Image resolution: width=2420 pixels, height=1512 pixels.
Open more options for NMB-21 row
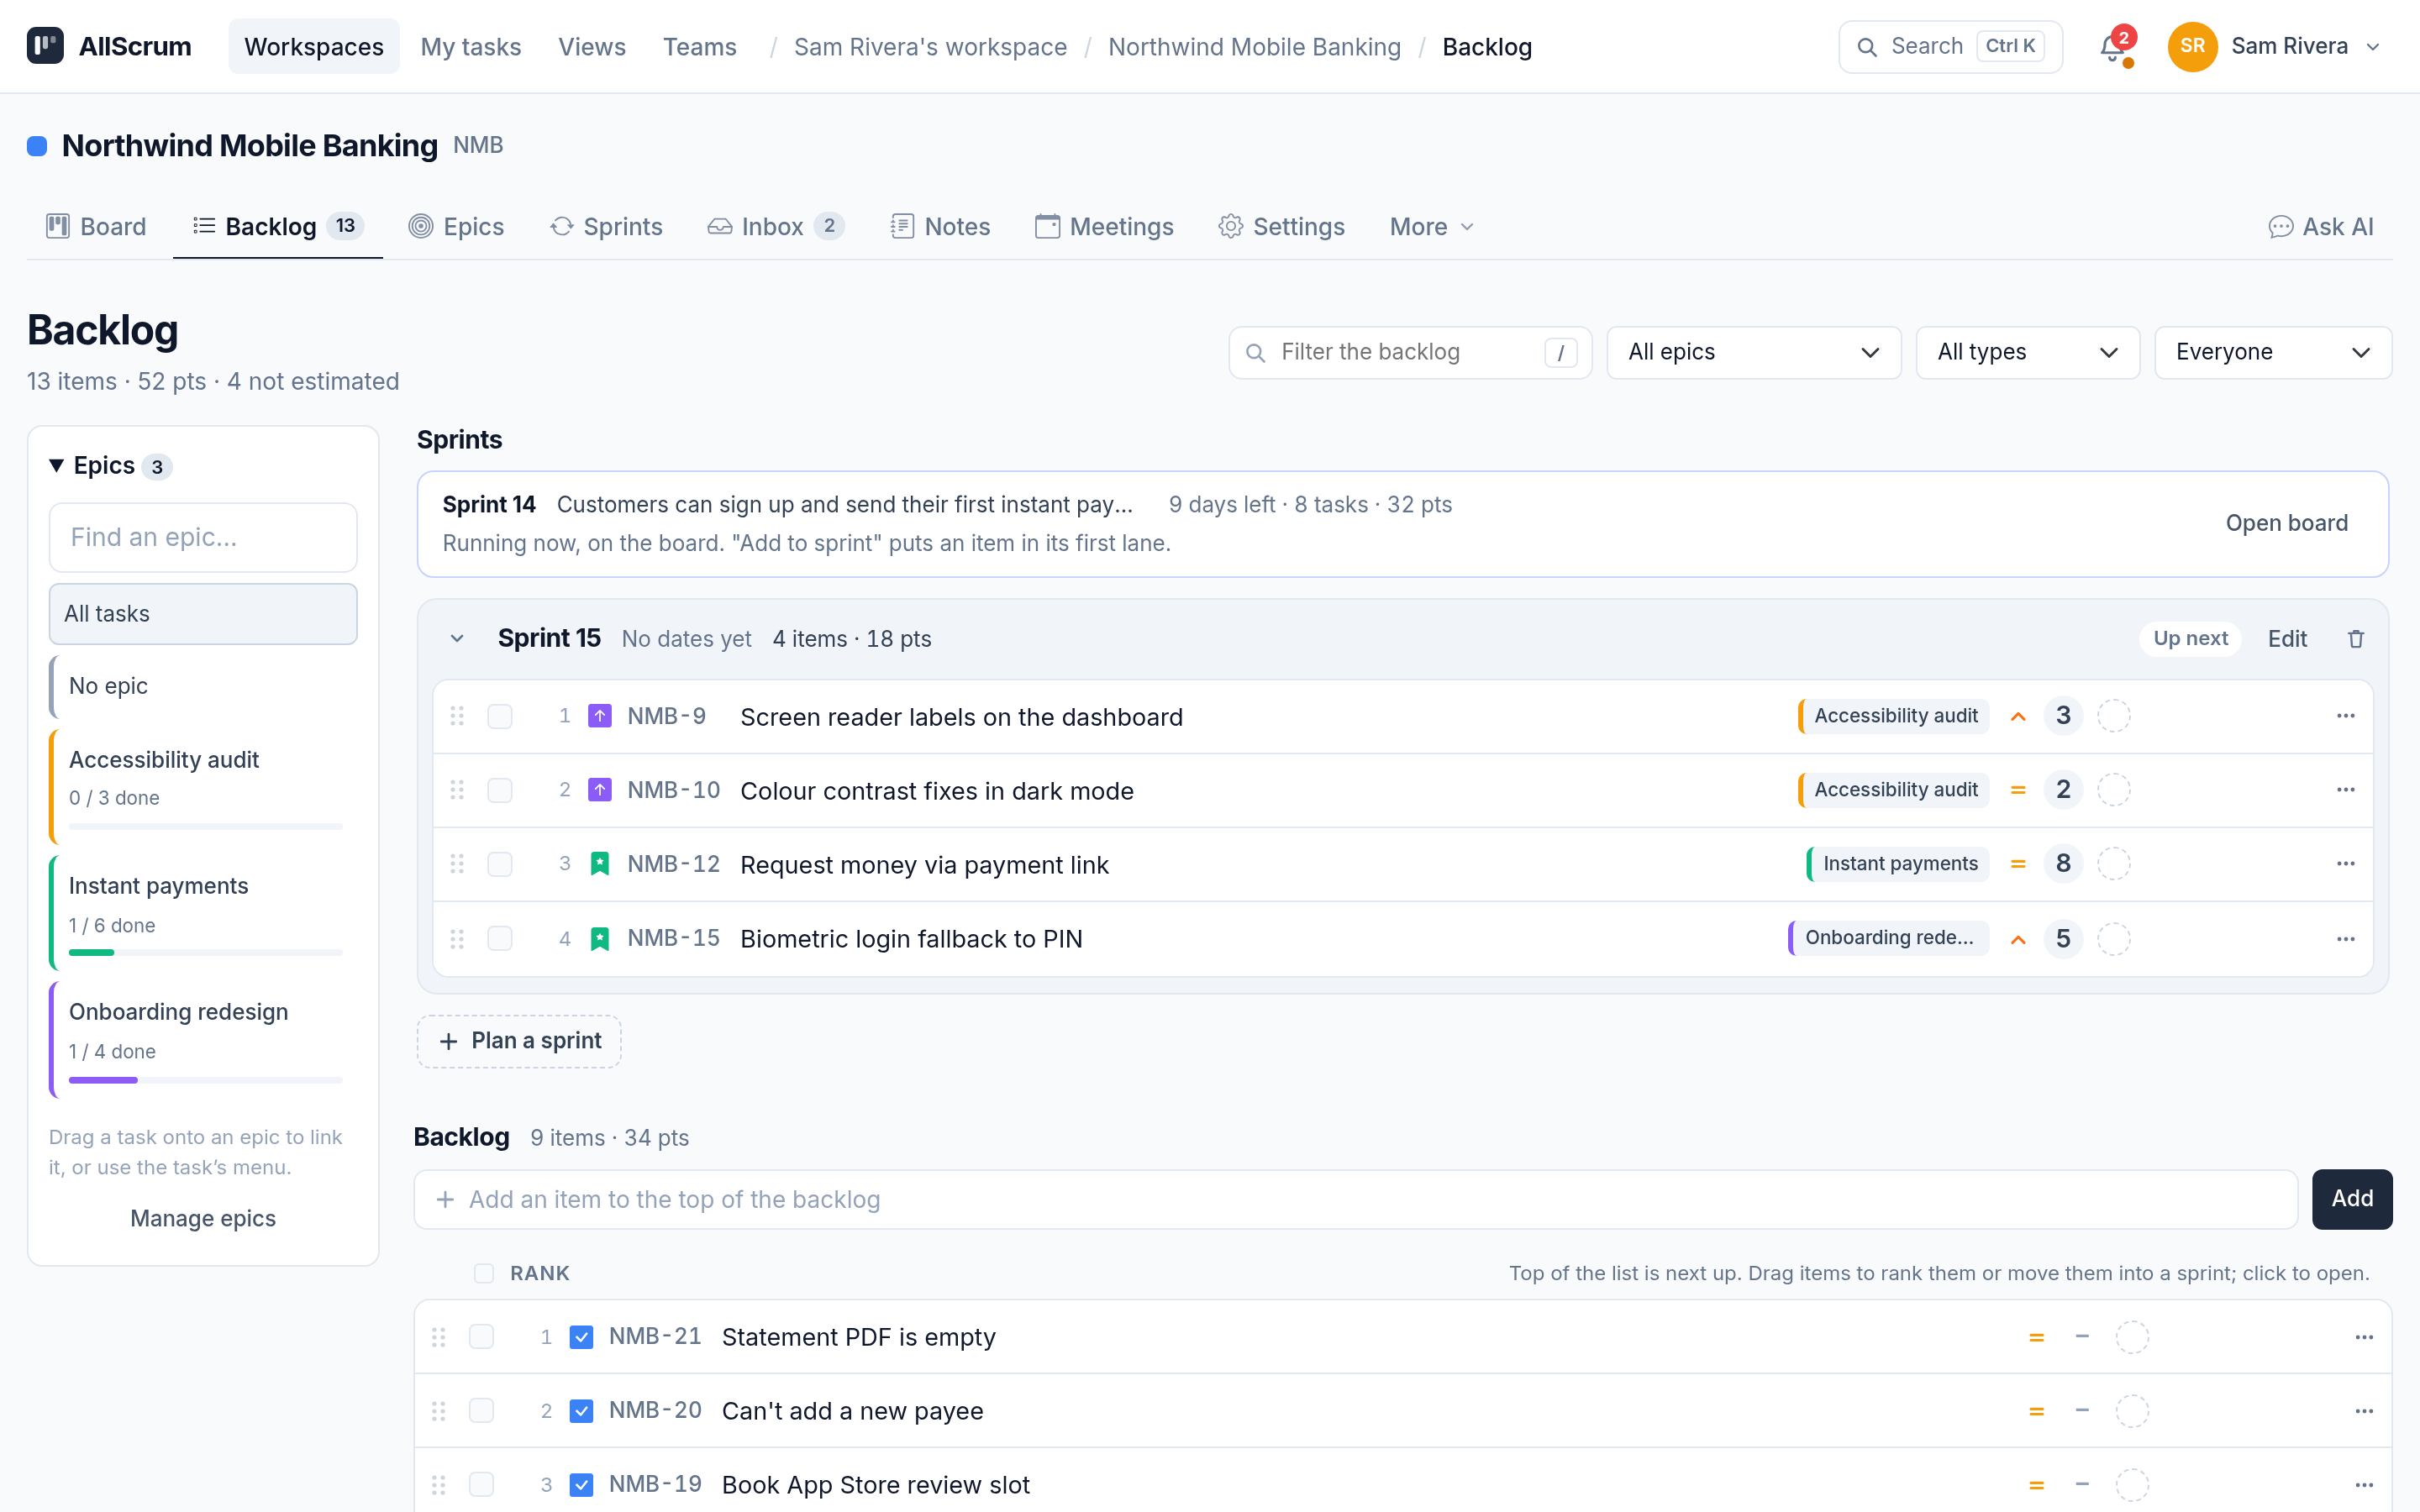(2364, 1337)
